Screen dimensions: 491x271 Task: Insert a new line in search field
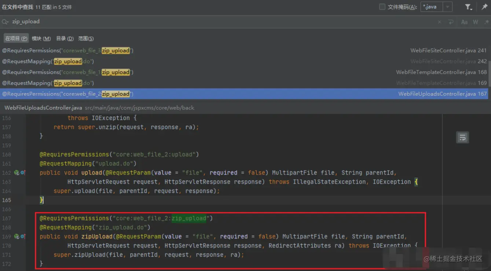point(451,22)
